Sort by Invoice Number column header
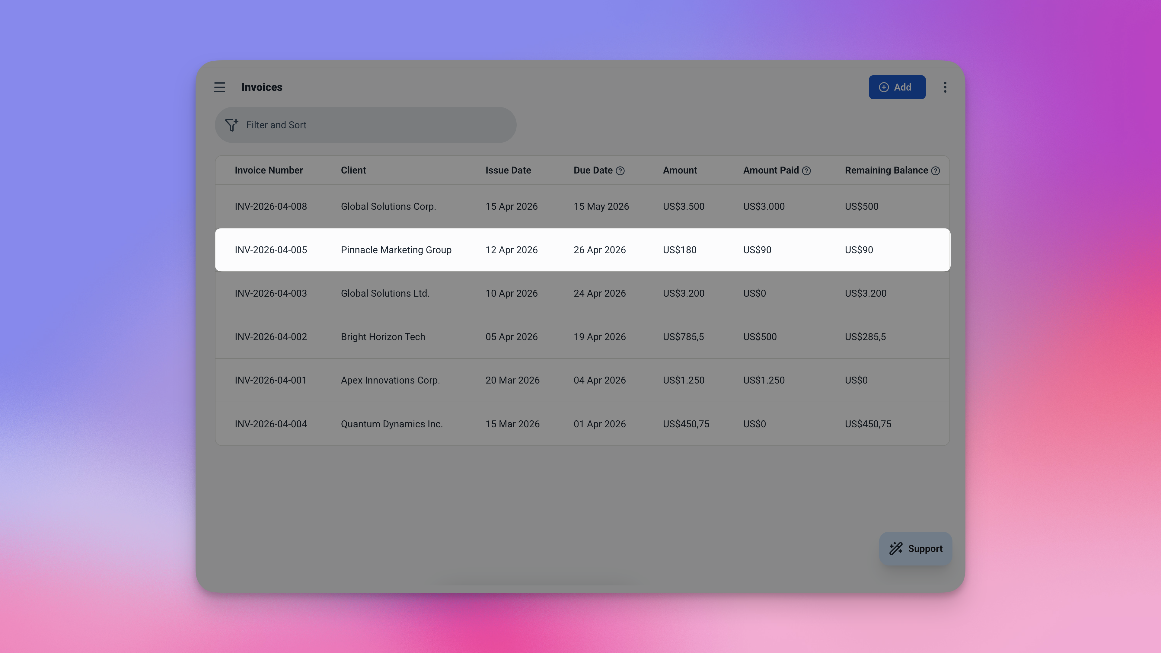 point(269,170)
